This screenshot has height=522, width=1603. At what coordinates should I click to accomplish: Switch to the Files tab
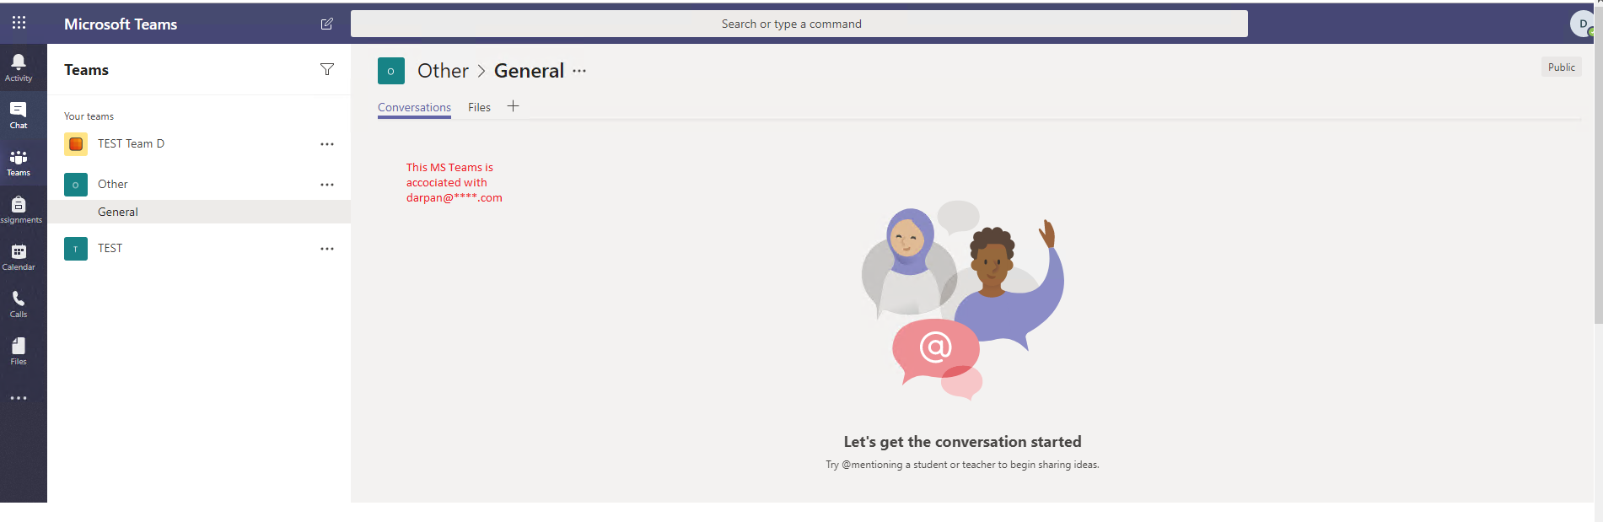pyautogui.click(x=479, y=107)
